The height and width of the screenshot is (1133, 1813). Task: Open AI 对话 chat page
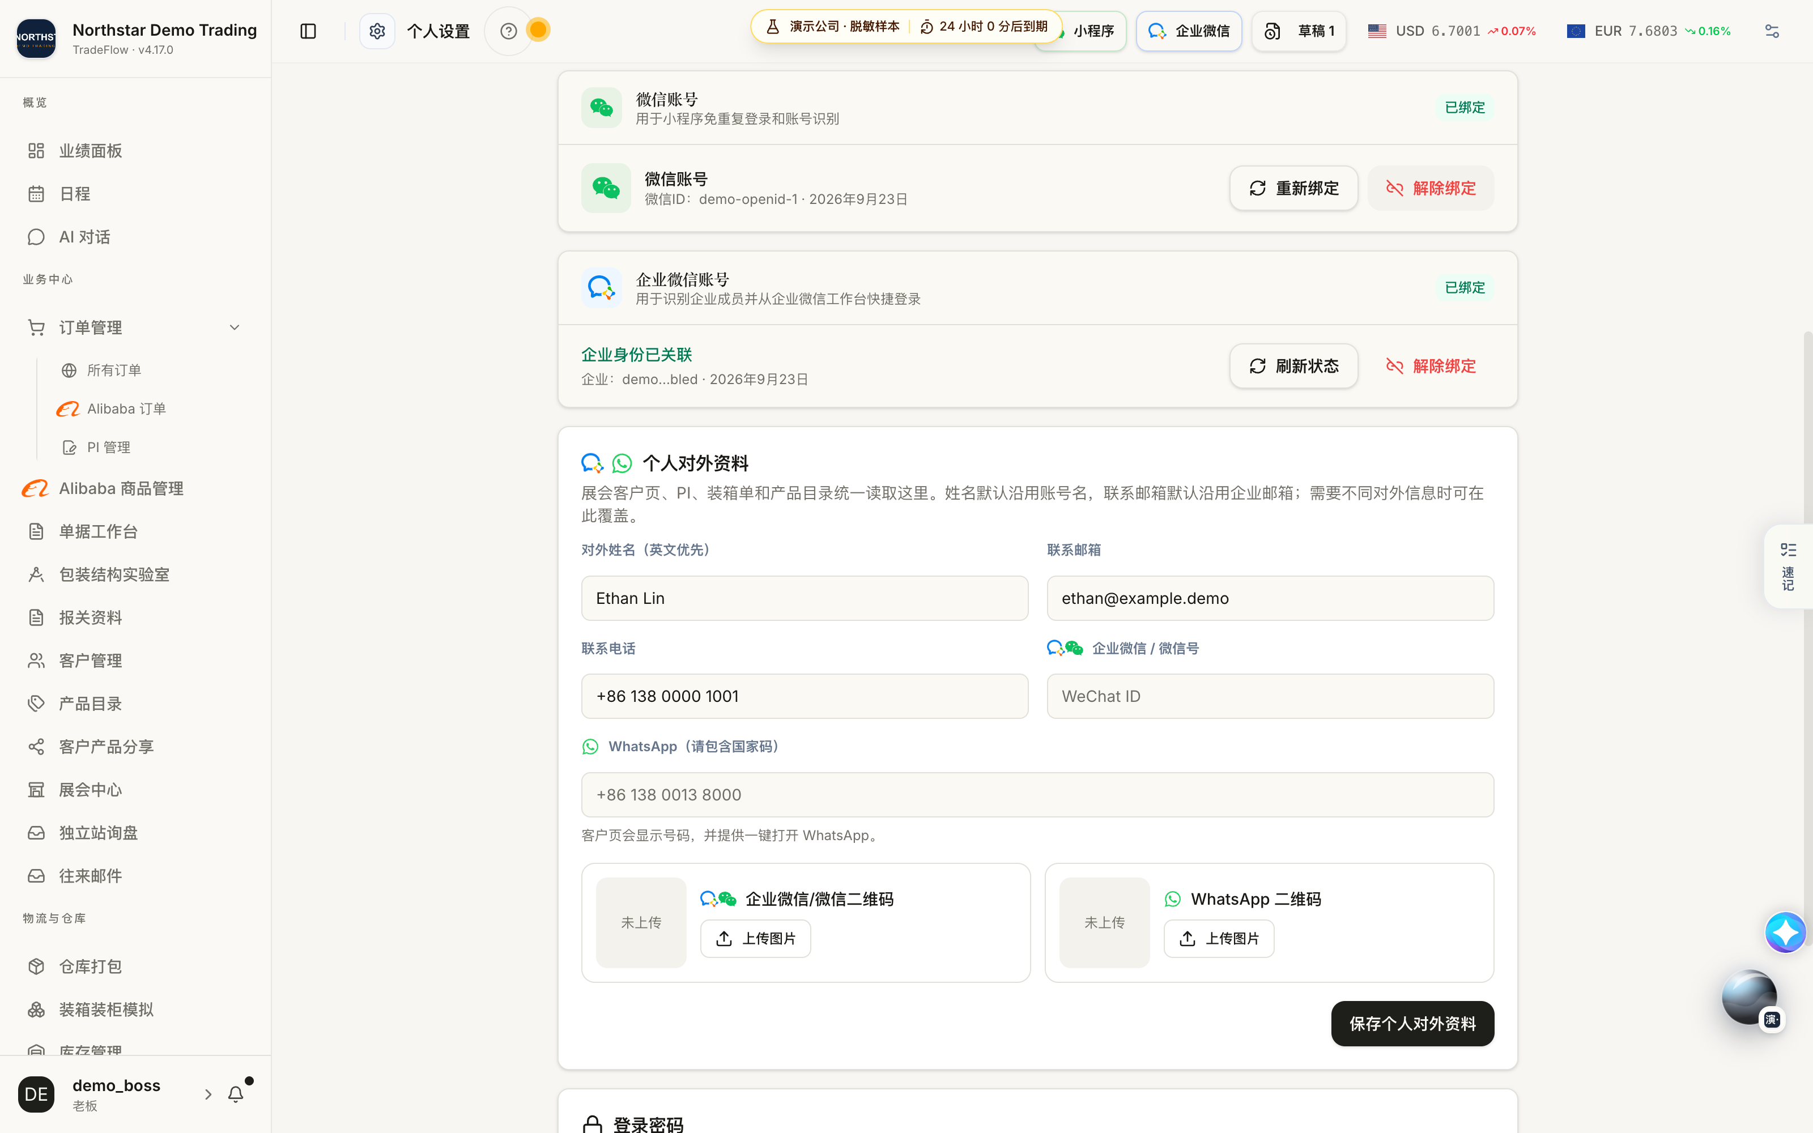point(135,237)
